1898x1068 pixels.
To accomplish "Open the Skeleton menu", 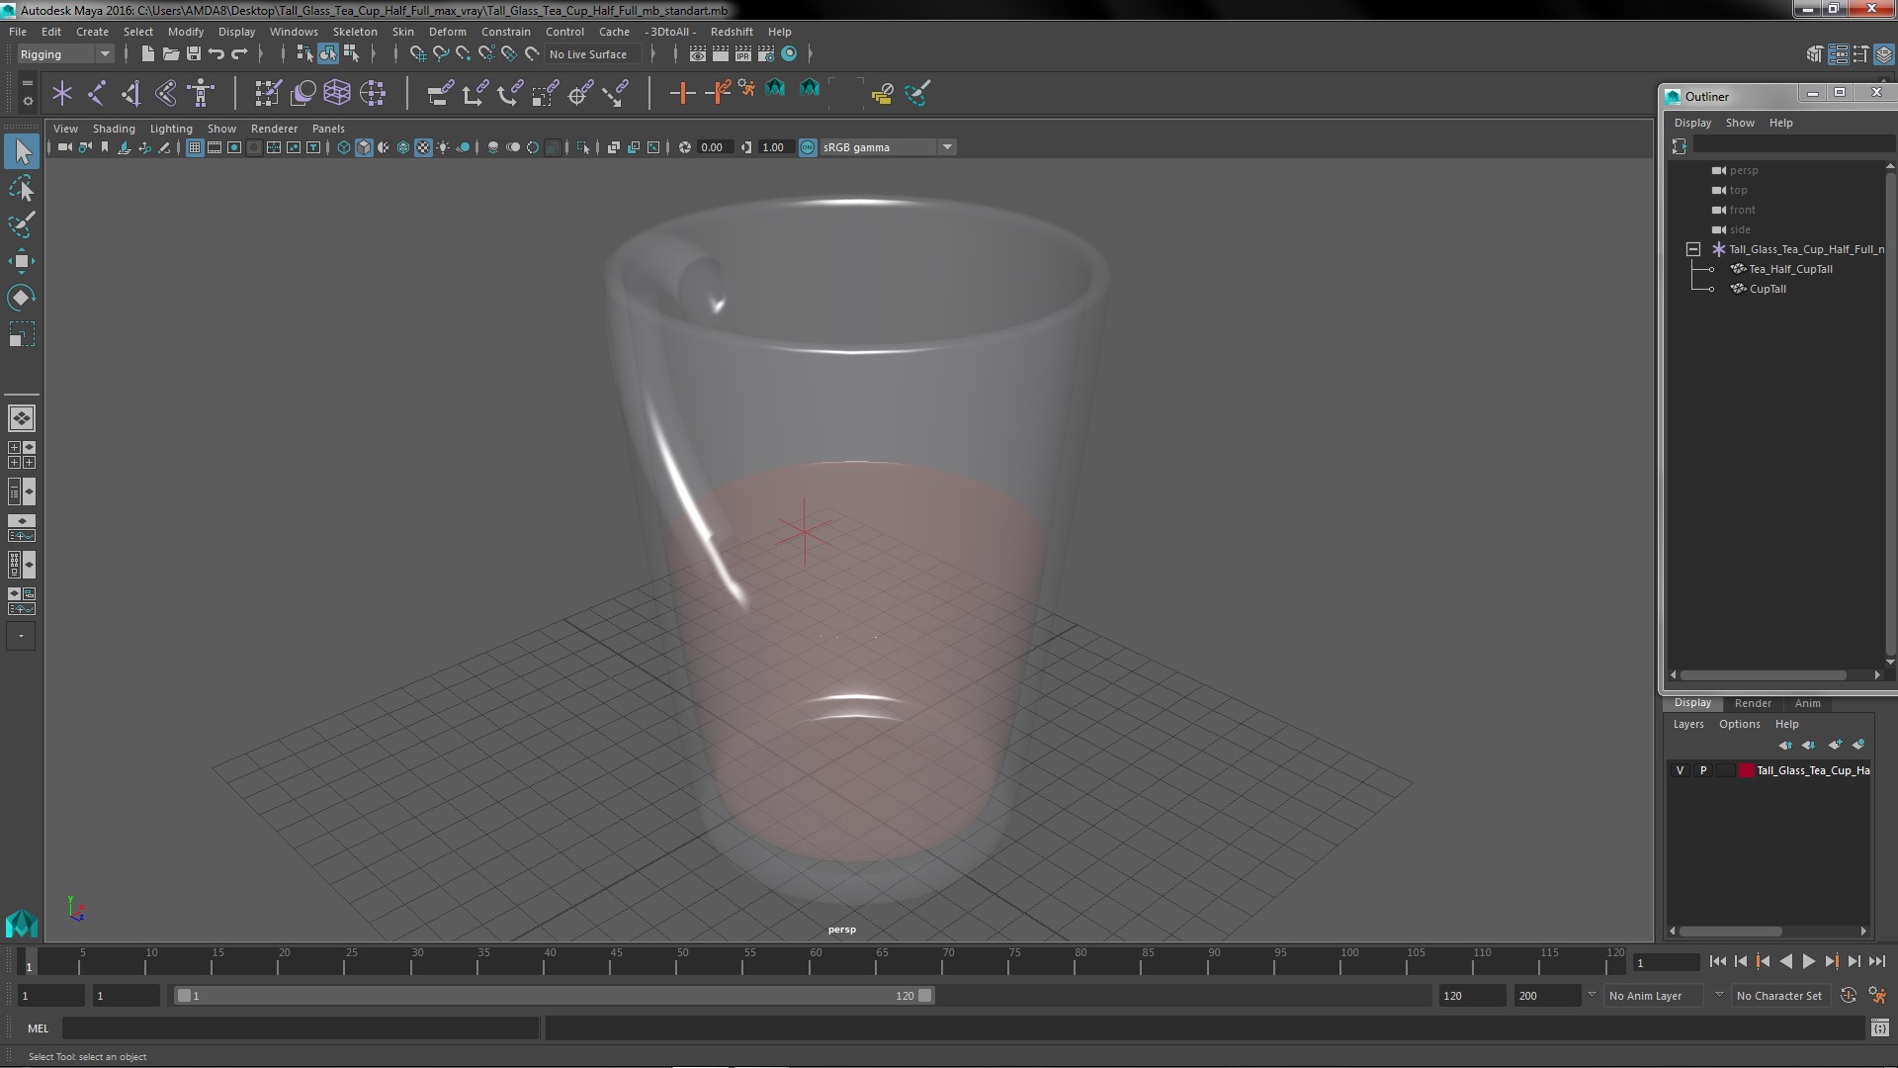I will [x=355, y=32].
